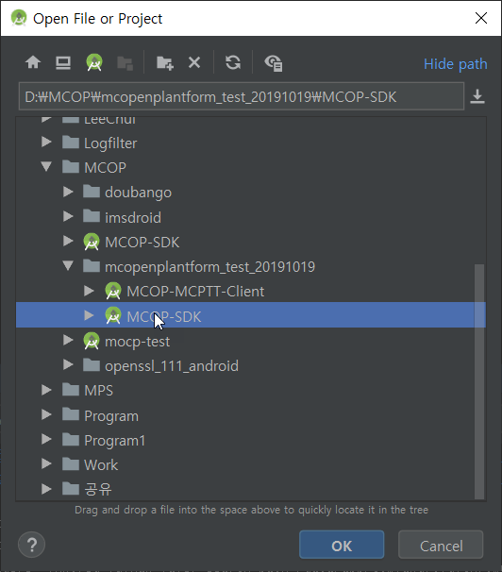Go to the Home directory icon
This screenshot has height=572, width=502.
pos(33,62)
